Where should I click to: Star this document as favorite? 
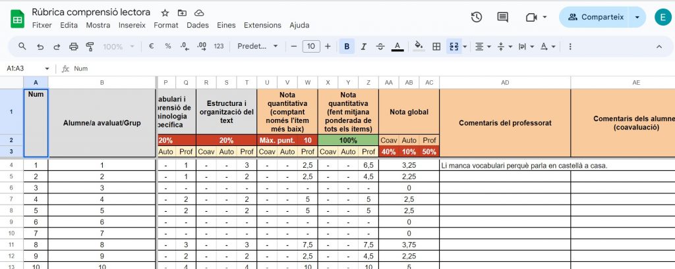(165, 12)
